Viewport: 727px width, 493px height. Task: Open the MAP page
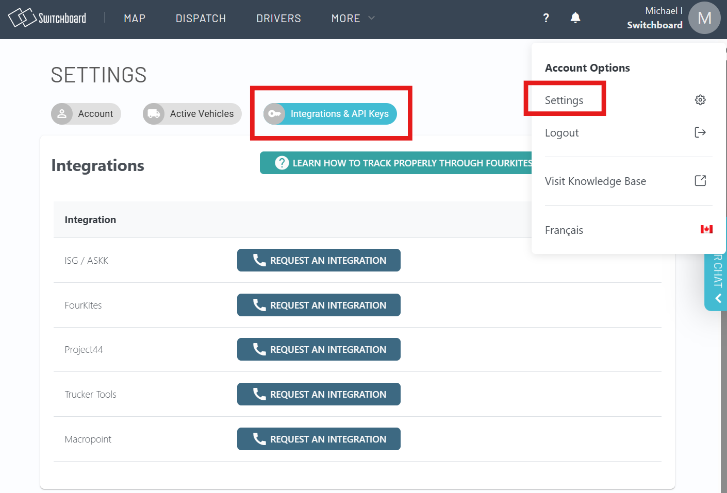click(x=135, y=19)
